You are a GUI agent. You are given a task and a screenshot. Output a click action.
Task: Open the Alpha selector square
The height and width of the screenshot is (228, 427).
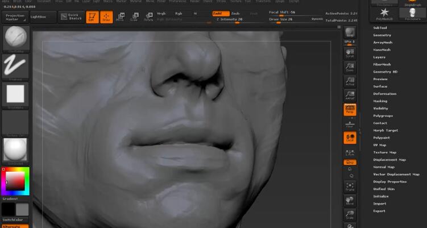tap(15, 94)
